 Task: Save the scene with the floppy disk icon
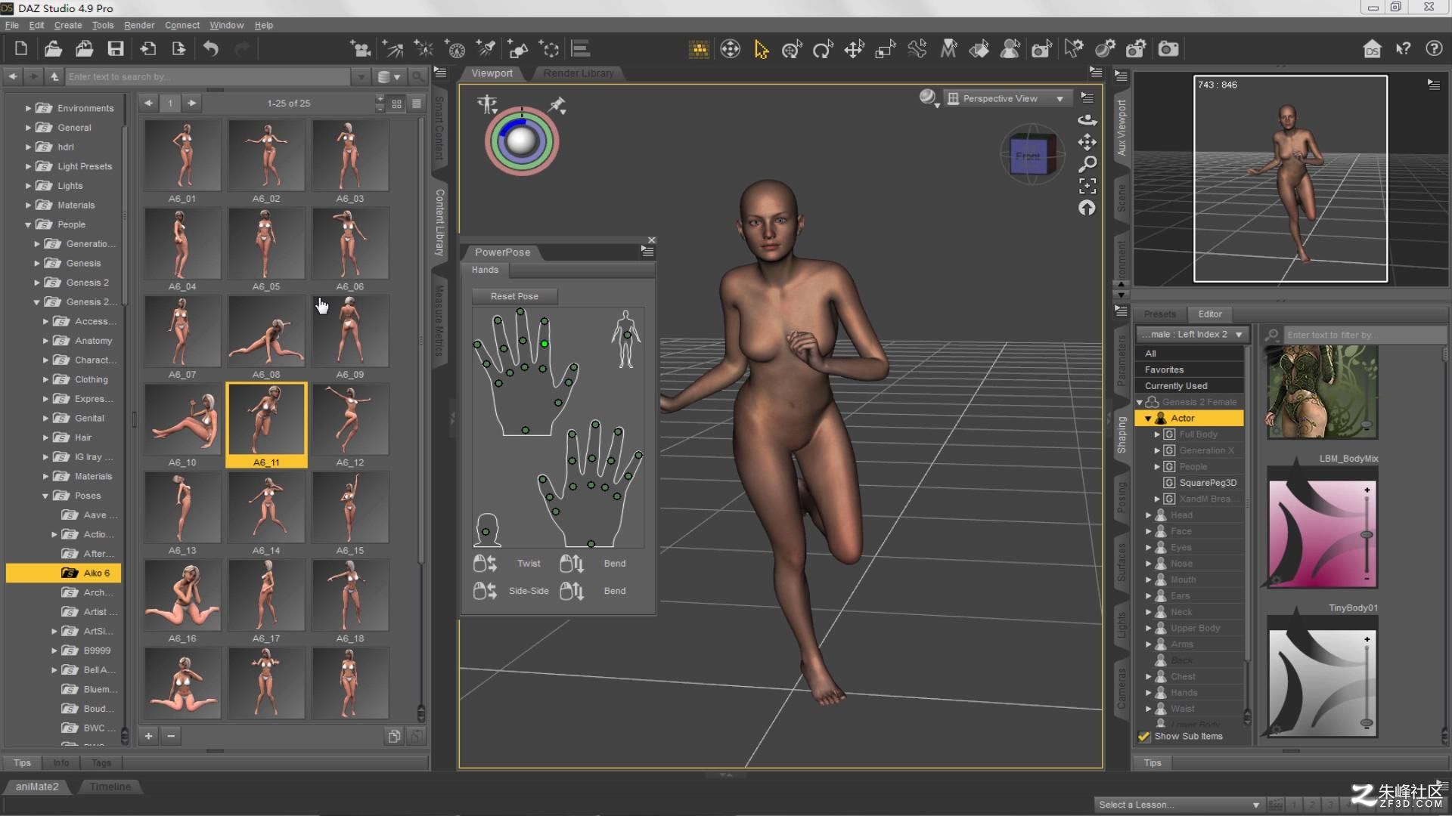click(x=116, y=49)
